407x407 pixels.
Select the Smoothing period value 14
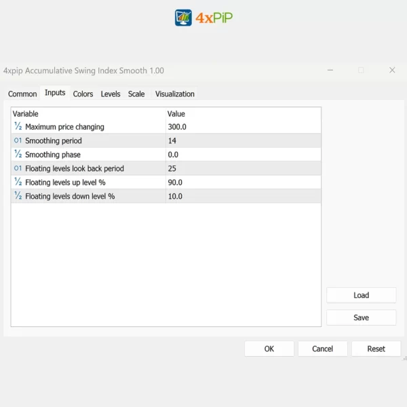pyautogui.click(x=242, y=141)
